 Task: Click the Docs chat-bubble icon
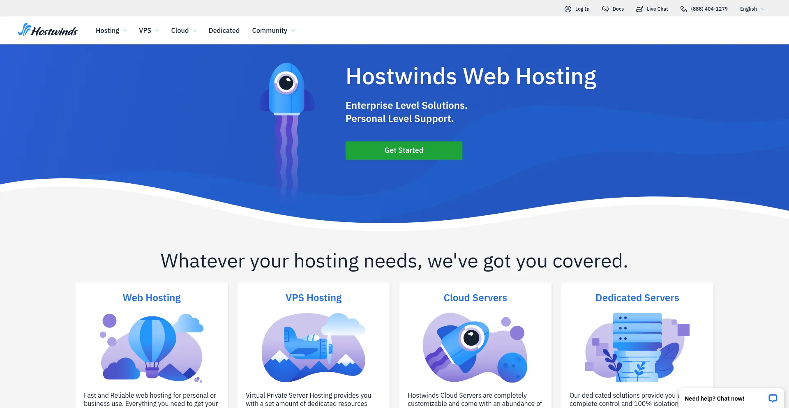click(x=605, y=9)
